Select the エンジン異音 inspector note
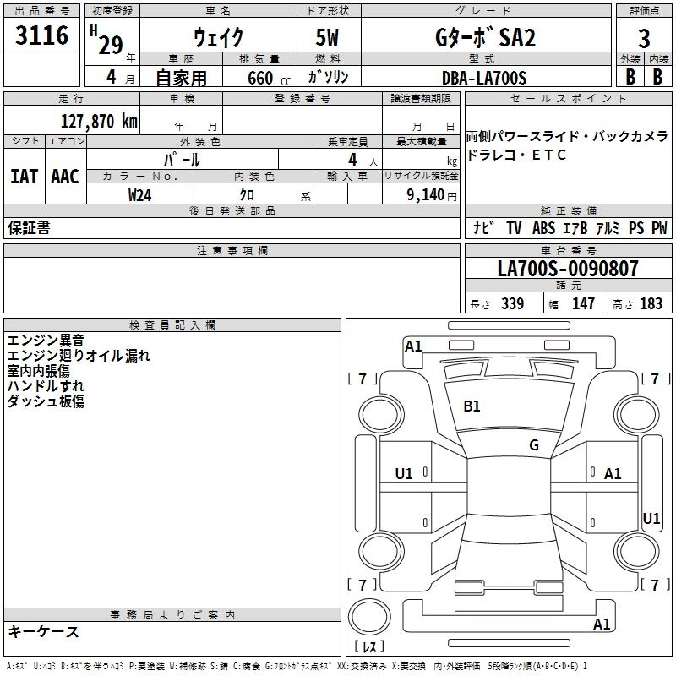Screen dimensions: 676x676 point(46,341)
